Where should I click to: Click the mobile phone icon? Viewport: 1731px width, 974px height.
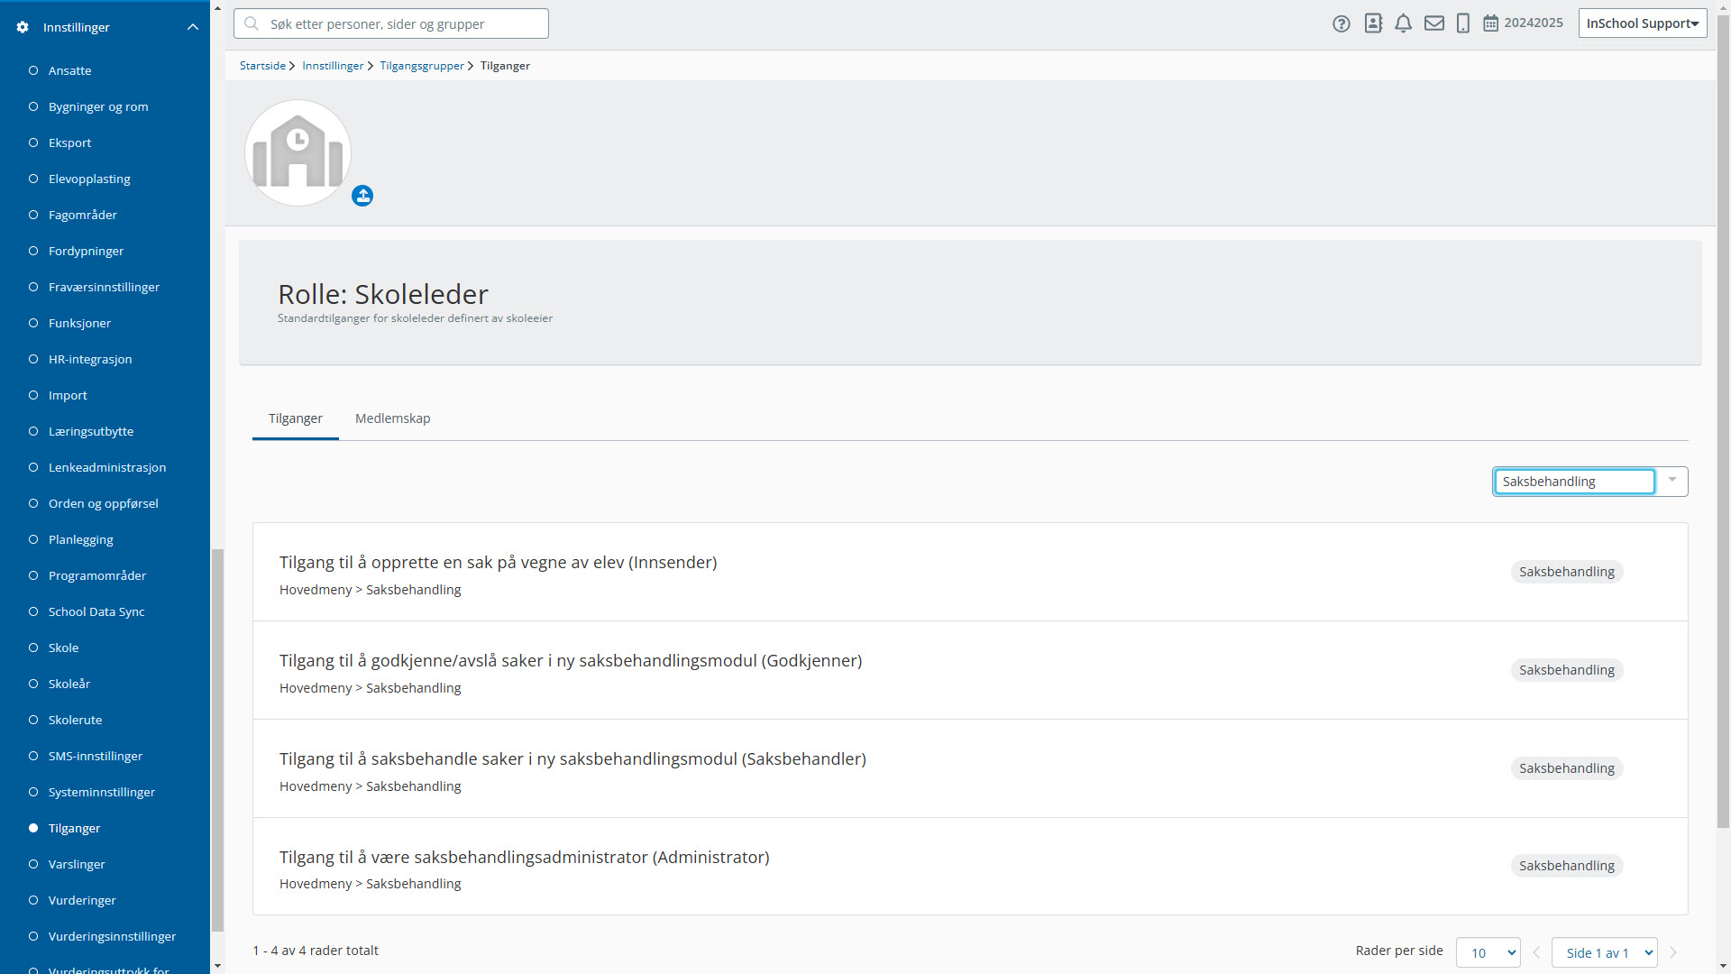1463,23
